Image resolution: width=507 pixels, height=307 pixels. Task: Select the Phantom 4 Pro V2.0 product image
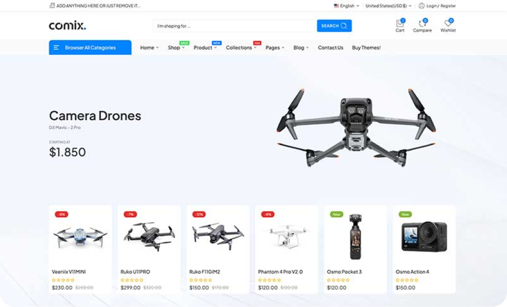point(286,236)
